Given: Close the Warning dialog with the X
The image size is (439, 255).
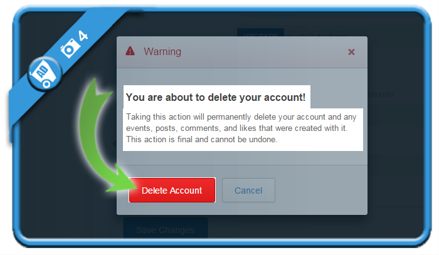Looking at the screenshot, I should (x=351, y=52).
